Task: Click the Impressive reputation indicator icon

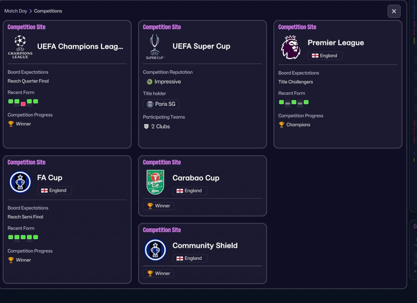Action: click(x=150, y=82)
